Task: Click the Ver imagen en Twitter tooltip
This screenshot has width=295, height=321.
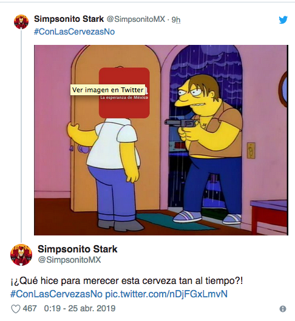Action: pos(107,90)
